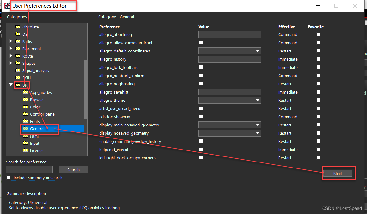Select the Browse tree item
Image resolution: width=367 pixels, height=214 pixels.
(x=36, y=100)
